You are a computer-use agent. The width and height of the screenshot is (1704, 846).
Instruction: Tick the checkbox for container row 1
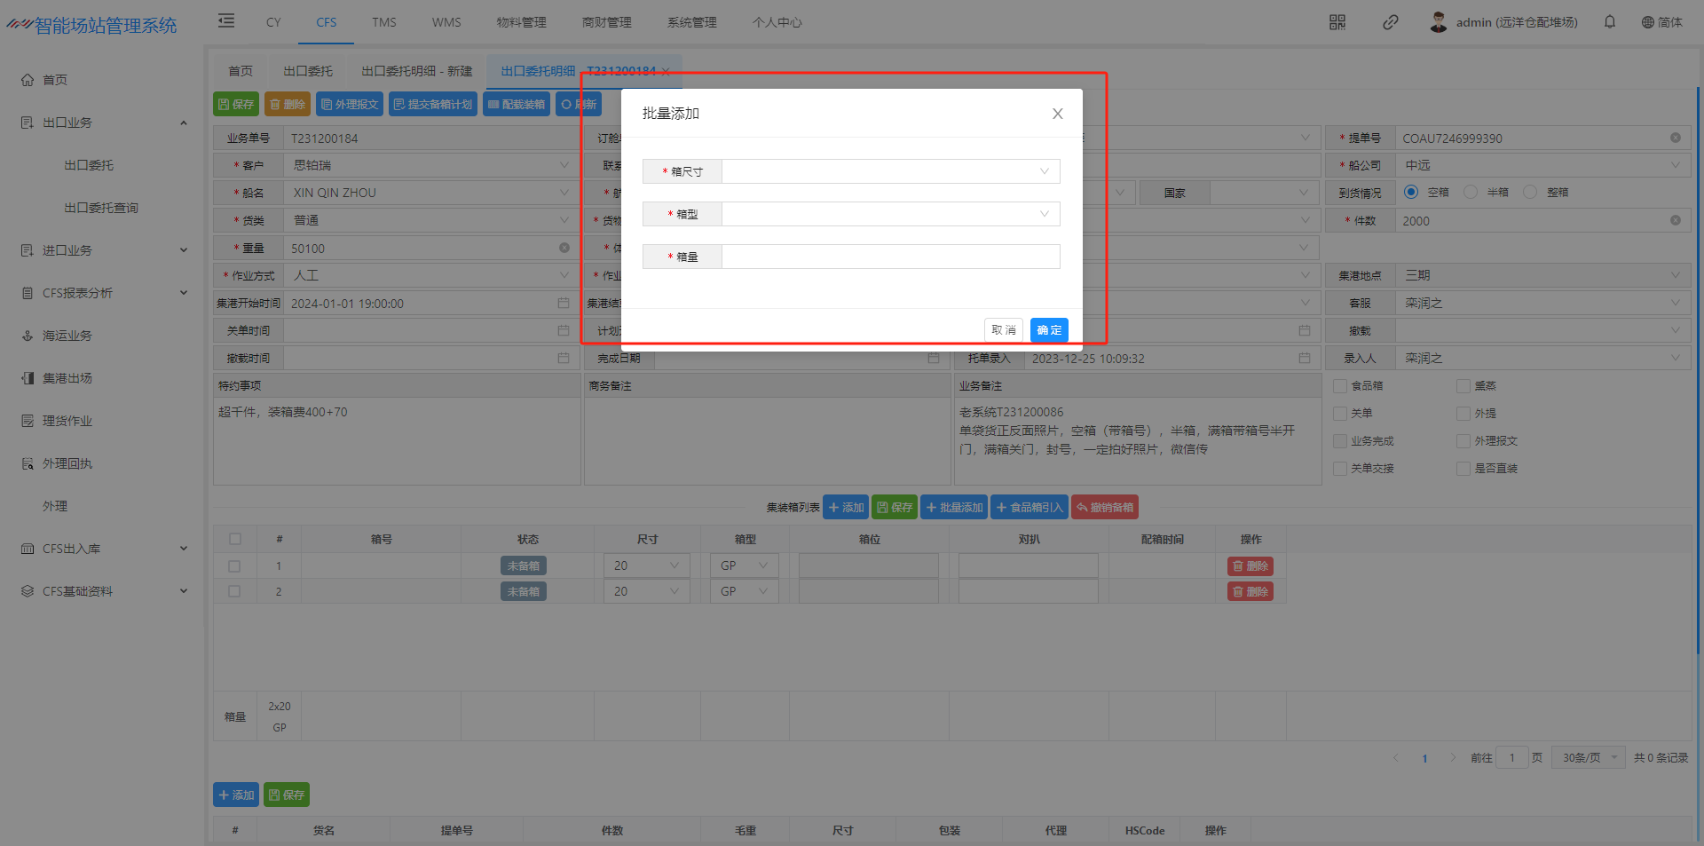tap(234, 566)
